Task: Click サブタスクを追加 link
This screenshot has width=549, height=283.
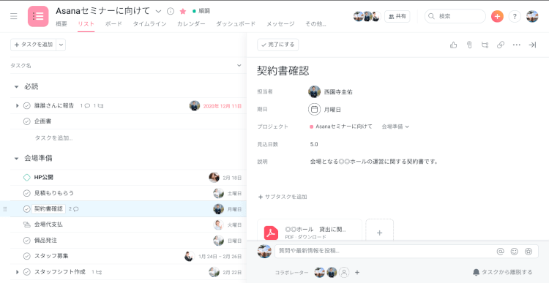Action: [x=283, y=197]
